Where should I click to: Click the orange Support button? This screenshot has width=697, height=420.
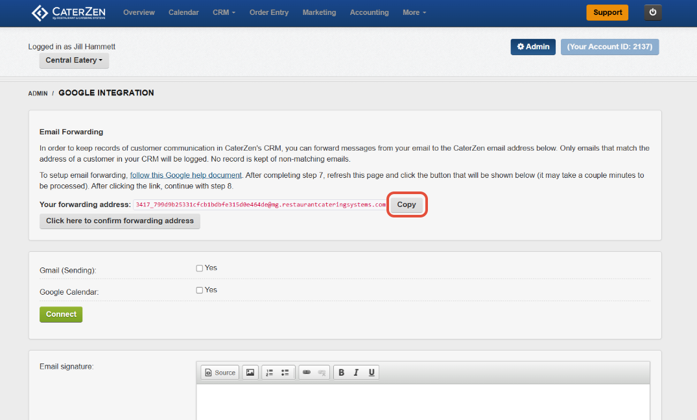[x=608, y=12]
